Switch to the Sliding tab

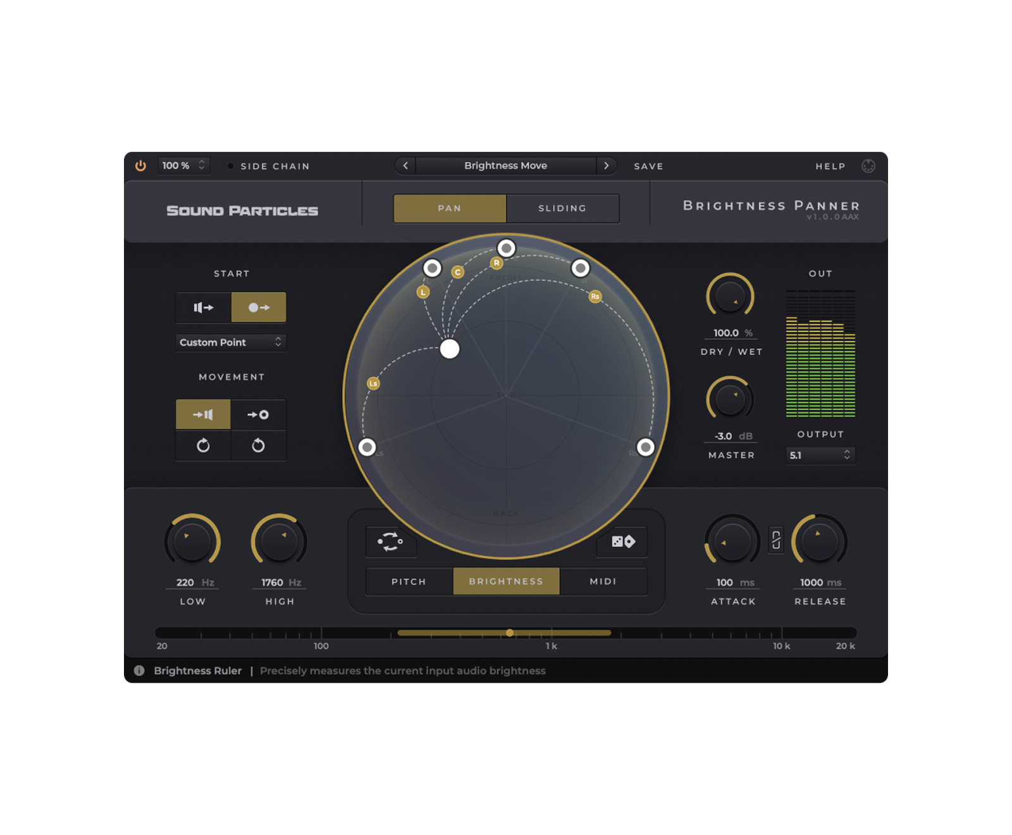(562, 208)
